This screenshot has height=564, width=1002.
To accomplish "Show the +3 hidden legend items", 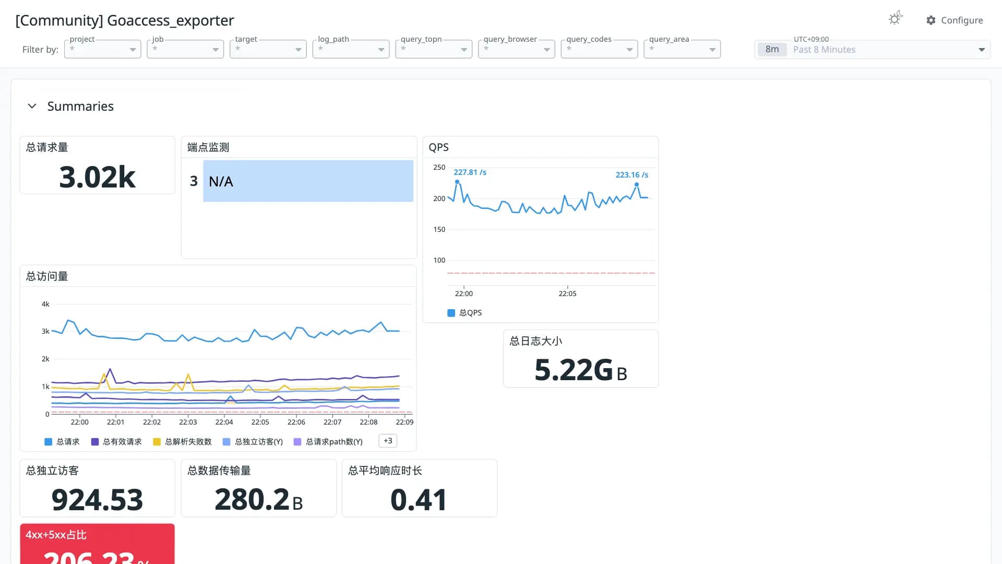I will (x=388, y=441).
